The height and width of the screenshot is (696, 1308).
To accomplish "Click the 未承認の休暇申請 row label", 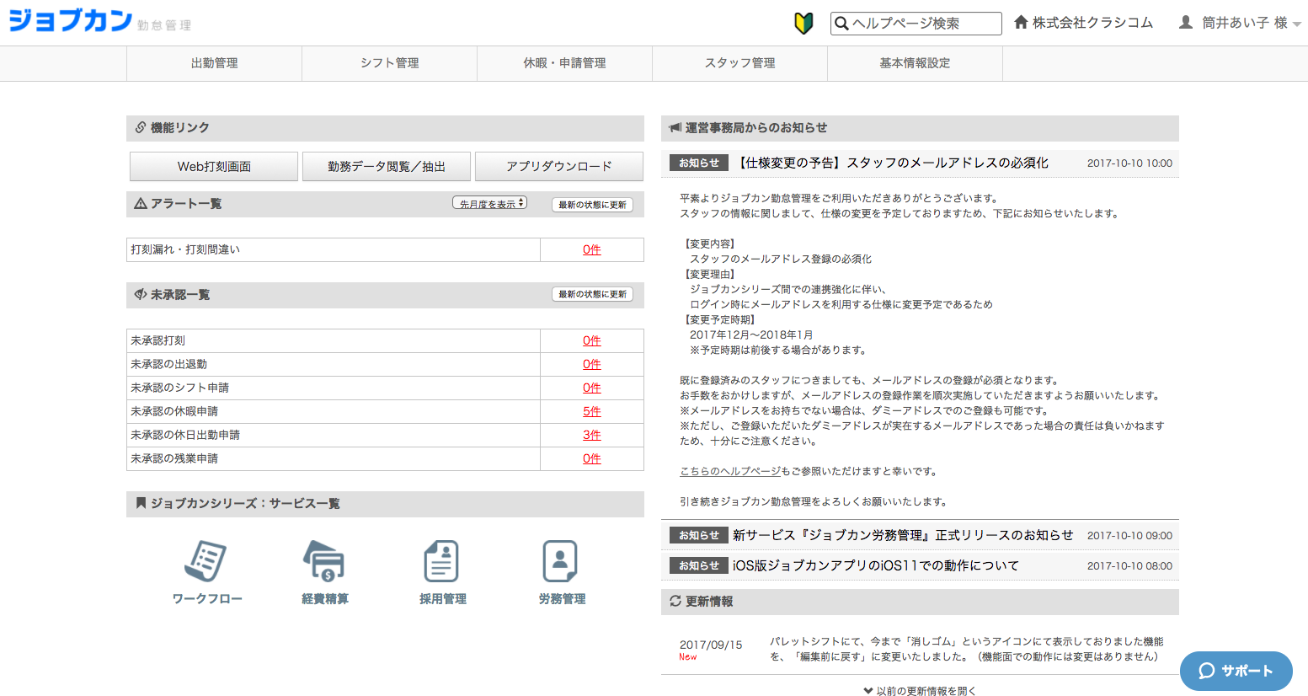I will (174, 411).
